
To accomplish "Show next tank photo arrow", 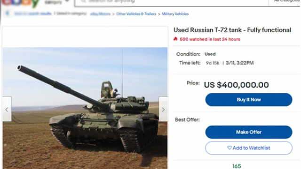I will [163, 109].
